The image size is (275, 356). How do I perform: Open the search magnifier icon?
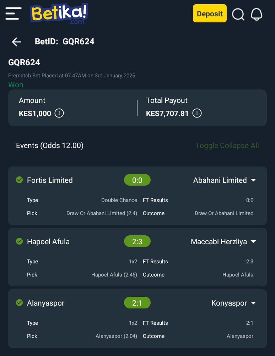(238, 14)
